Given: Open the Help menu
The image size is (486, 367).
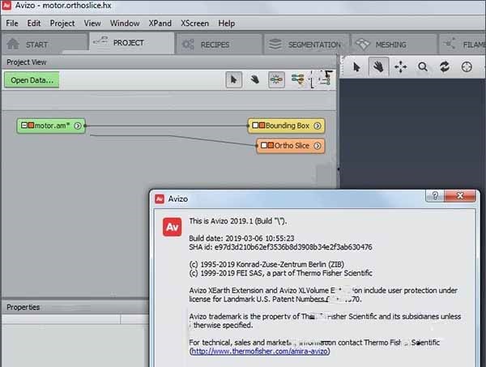Looking at the screenshot, I should tap(226, 23).
